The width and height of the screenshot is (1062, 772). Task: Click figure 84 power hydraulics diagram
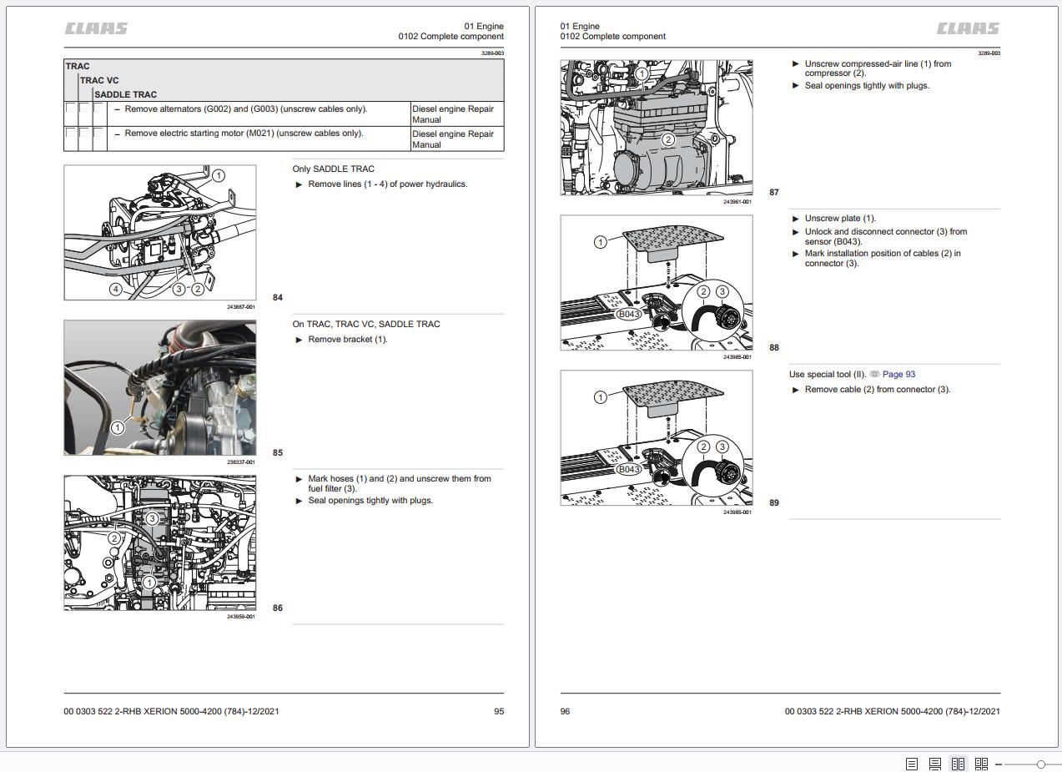(x=160, y=232)
